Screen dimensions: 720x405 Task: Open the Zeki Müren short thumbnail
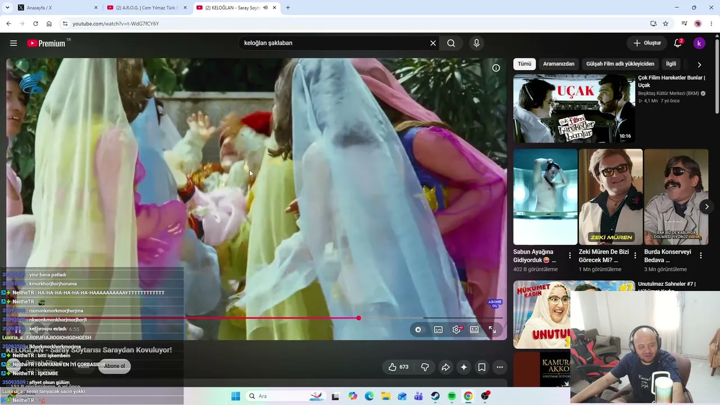pyautogui.click(x=610, y=197)
